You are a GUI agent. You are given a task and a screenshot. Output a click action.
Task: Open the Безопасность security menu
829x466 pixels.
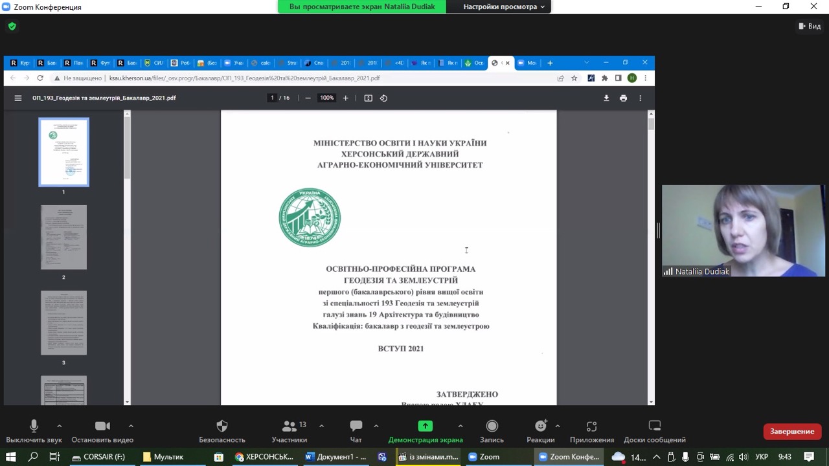point(222,432)
